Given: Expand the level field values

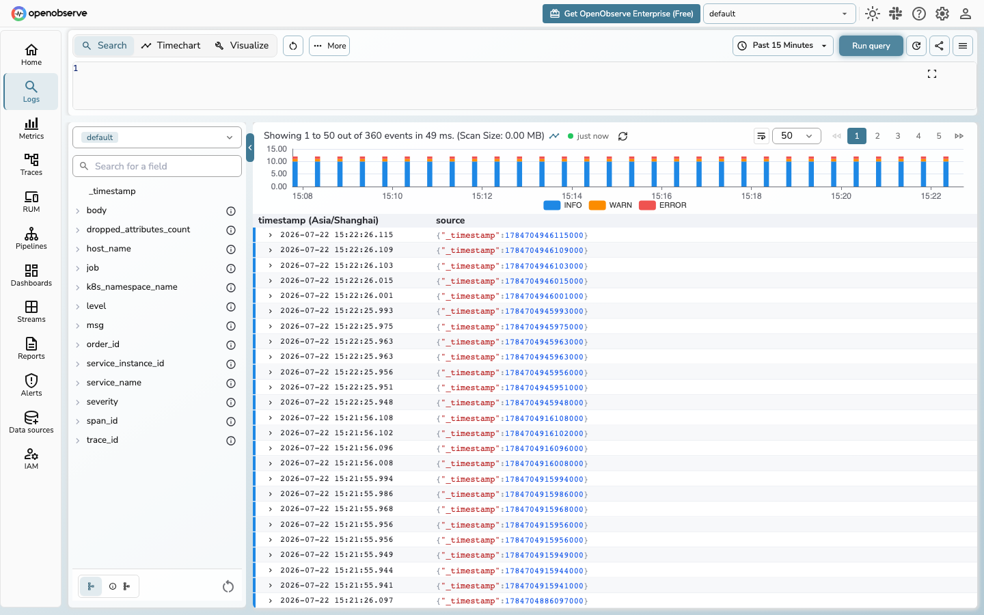Looking at the screenshot, I should coord(78,307).
